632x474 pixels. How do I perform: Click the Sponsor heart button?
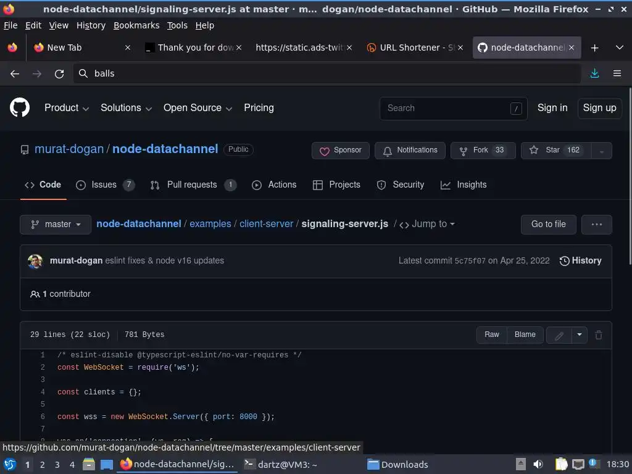[x=341, y=151]
